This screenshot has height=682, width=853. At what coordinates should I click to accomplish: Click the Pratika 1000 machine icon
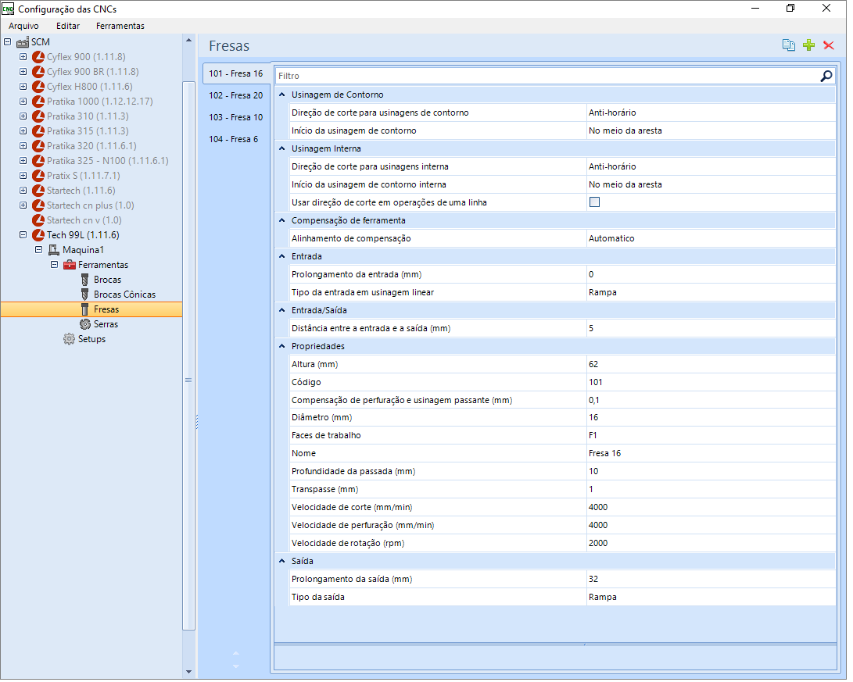pyautogui.click(x=38, y=102)
